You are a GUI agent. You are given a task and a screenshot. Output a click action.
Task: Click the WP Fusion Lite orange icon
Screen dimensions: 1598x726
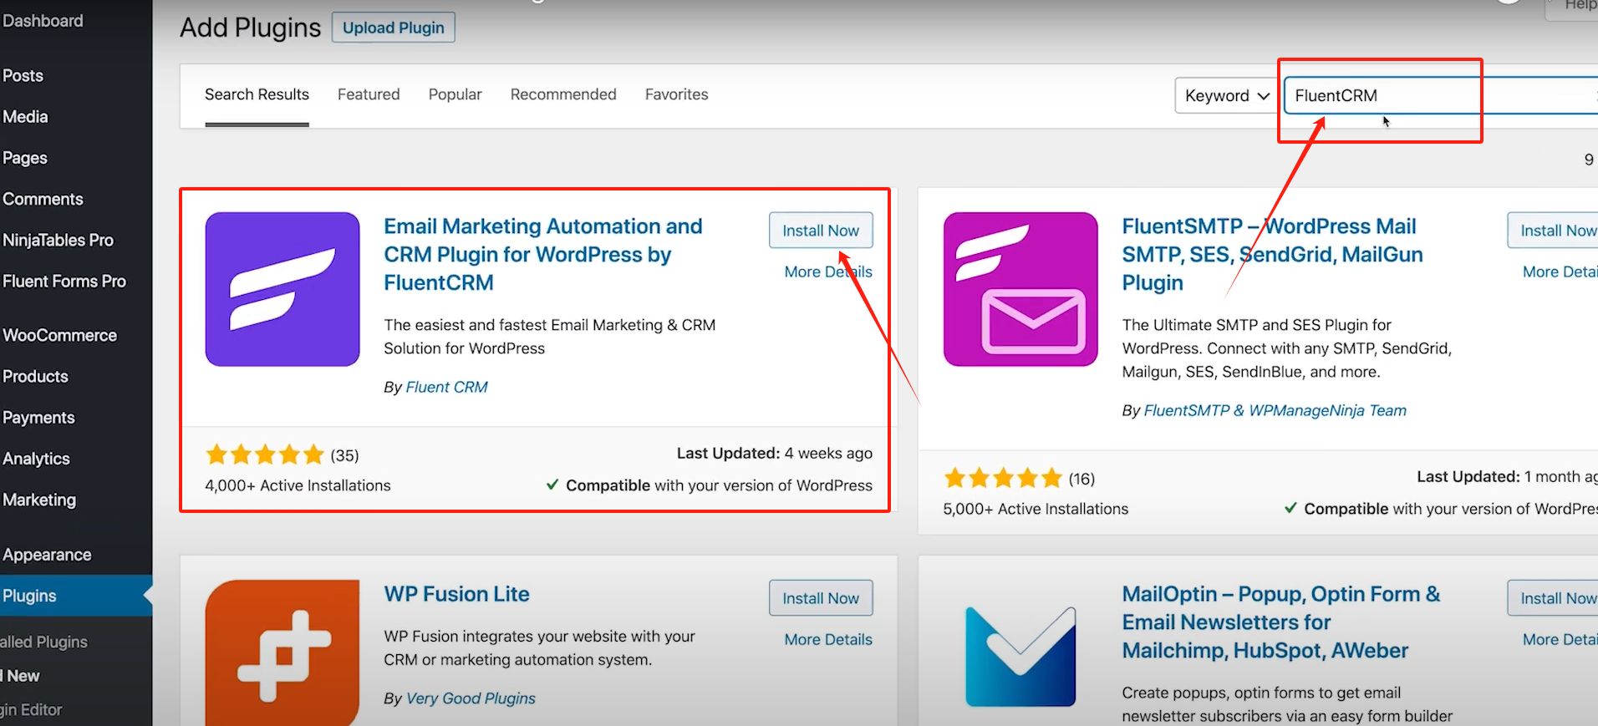(x=282, y=652)
